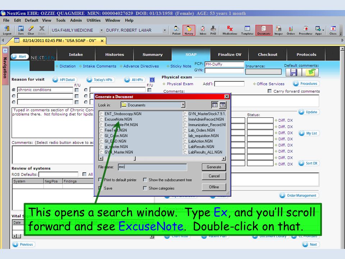
Task: Open the Orders toolbar icon
Action: click(291, 30)
